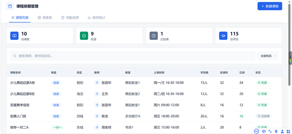Viewport: 292px width, 134px height.
Task: Open the 教师统计 tab
Action: click(96, 17)
